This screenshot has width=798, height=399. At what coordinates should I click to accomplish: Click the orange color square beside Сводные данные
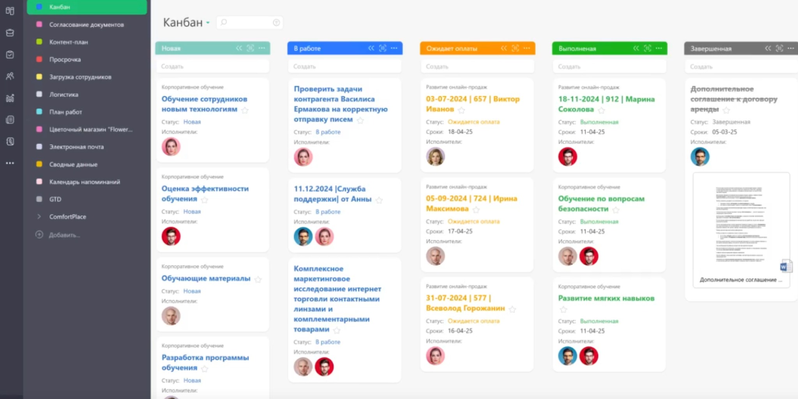(39, 164)
